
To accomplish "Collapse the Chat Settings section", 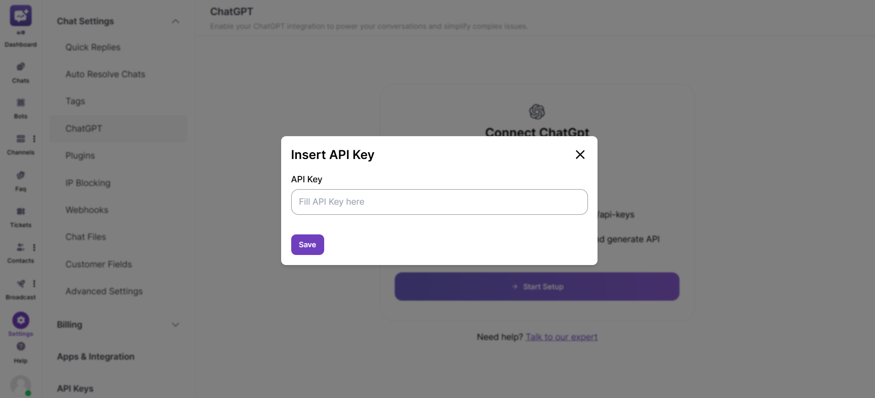I will (175, 21).
